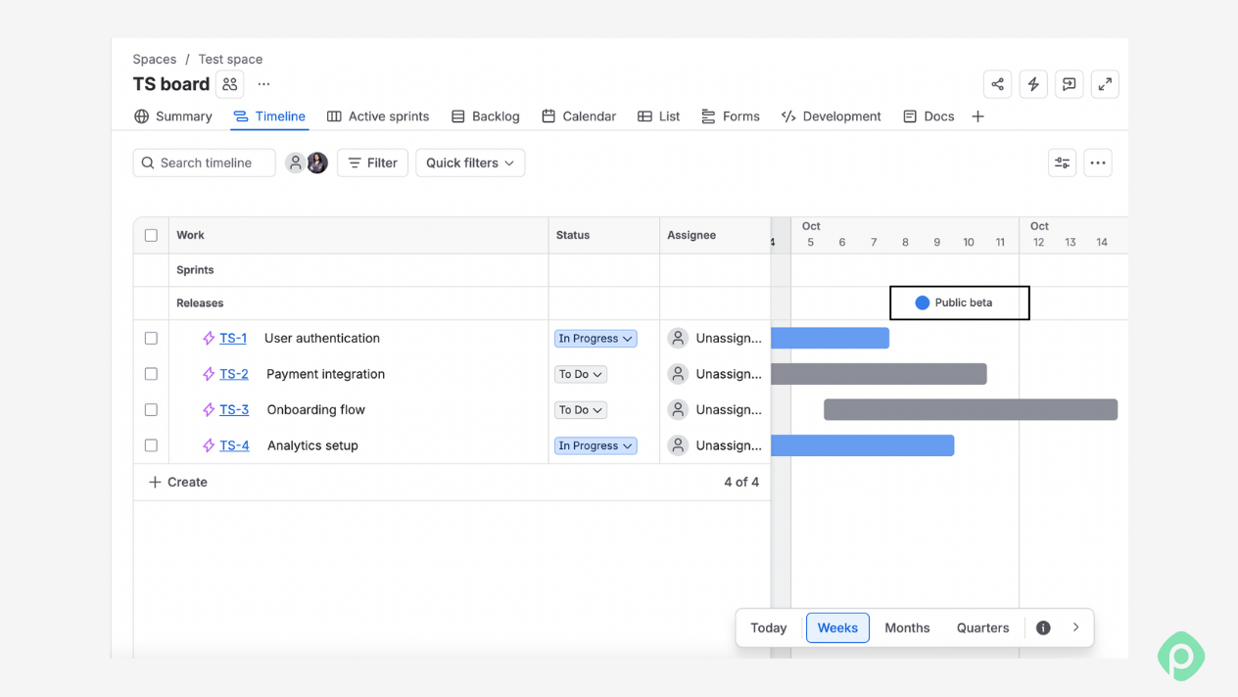
Task: Open the Docs tab
Action: 928,116
